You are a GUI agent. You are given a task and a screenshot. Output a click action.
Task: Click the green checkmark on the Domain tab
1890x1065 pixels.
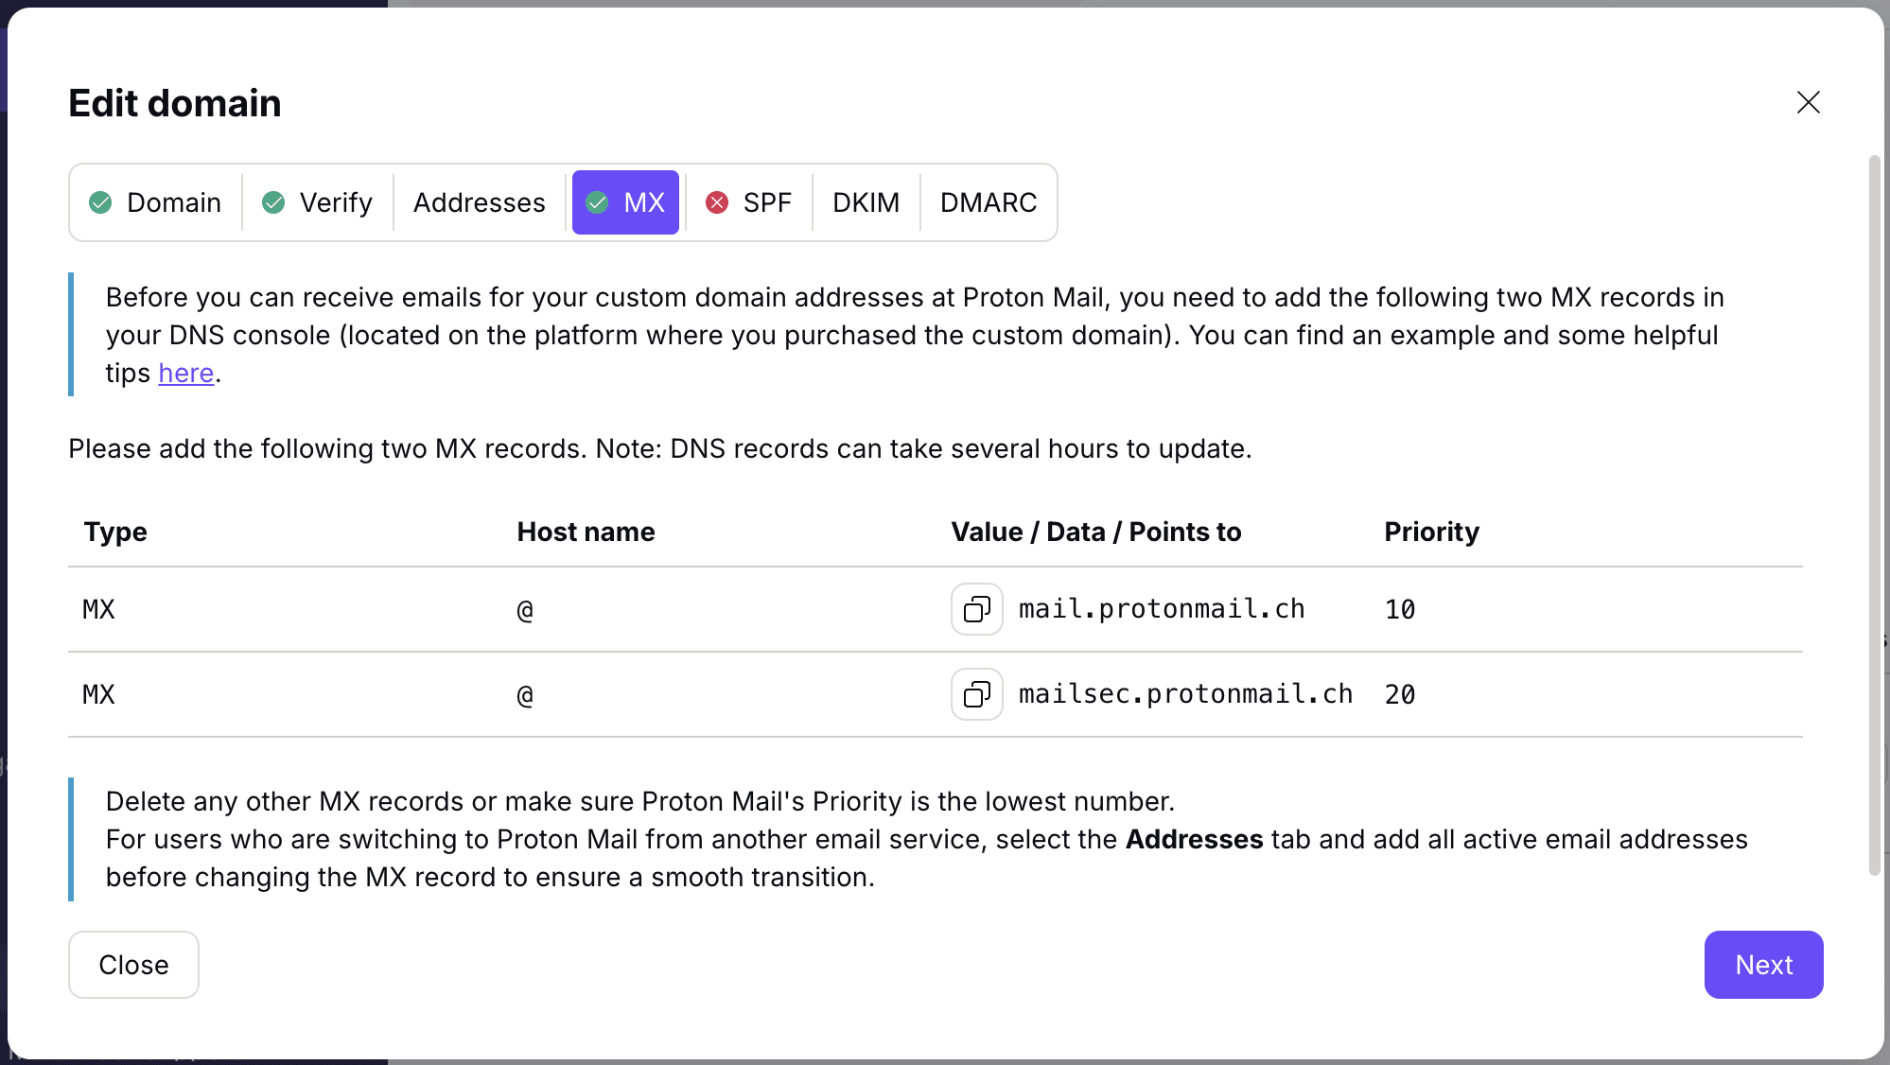[101, 202]
